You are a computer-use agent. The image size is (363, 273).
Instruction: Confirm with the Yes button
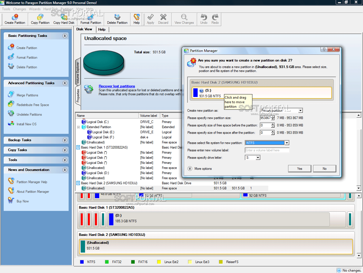(x=299, y=169)
